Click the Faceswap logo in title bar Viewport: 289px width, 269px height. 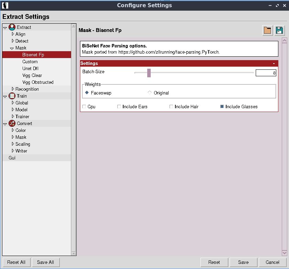[x=5, y=5]
